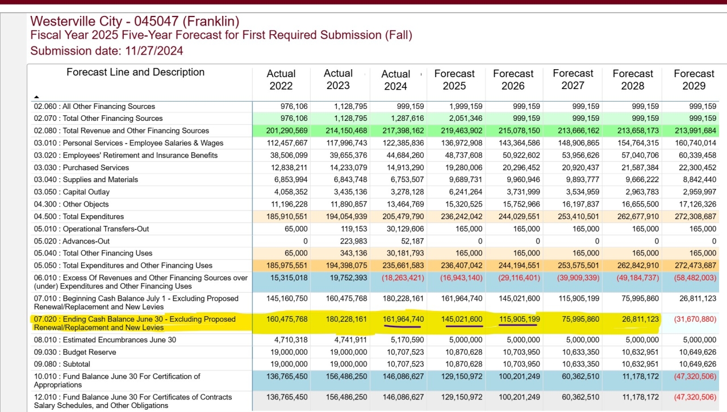Click negative value (58,482,003) for Forecast 2029
Viewport: 727px width, 412px height.
(696, 278)
